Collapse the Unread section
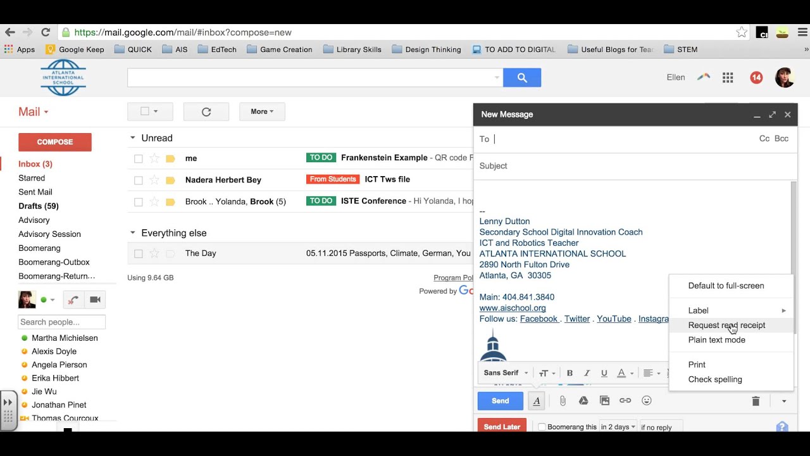This screenshot has height=456, width=810. (x=132, y=138)
